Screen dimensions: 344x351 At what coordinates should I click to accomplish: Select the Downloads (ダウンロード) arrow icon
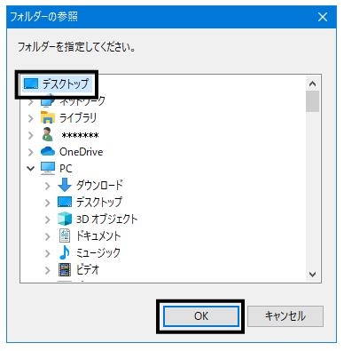tap(65, 185)
